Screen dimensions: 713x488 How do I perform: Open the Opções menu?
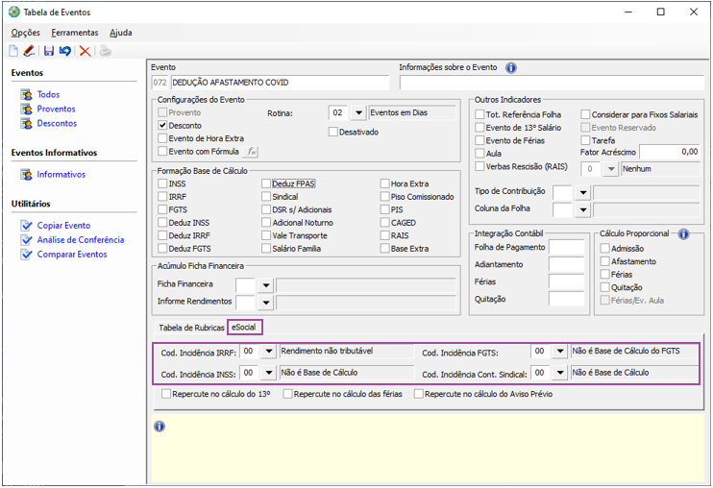tap(25, 33)
